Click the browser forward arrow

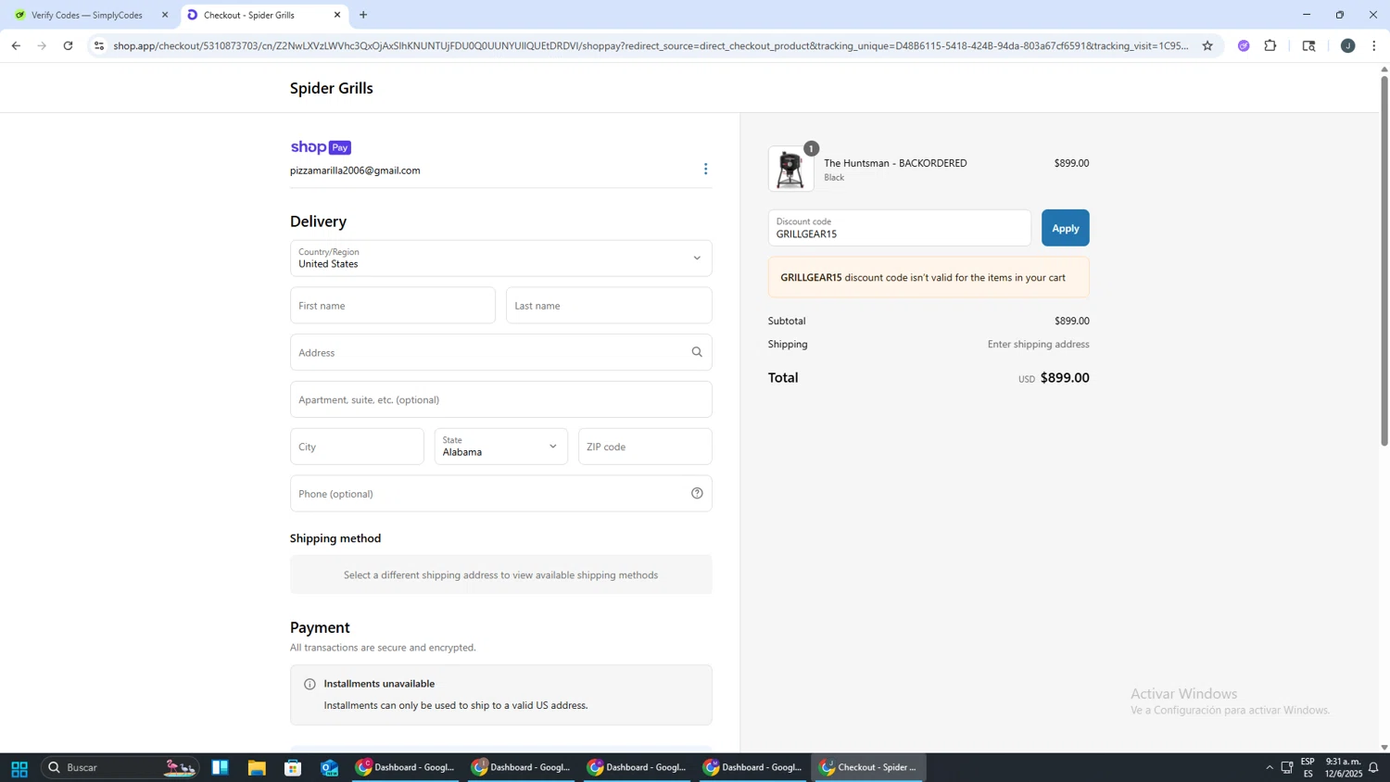coord(42,45)
